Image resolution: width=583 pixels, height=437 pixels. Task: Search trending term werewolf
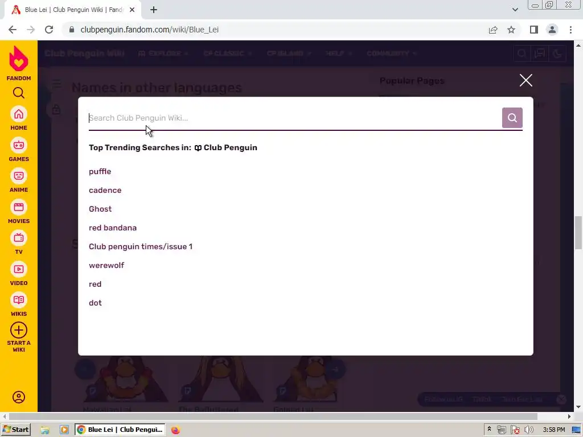[106, 265]
